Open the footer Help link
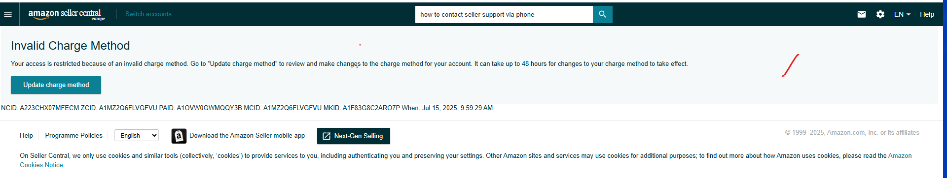The image size is (947, 178). tap(26, 135)
